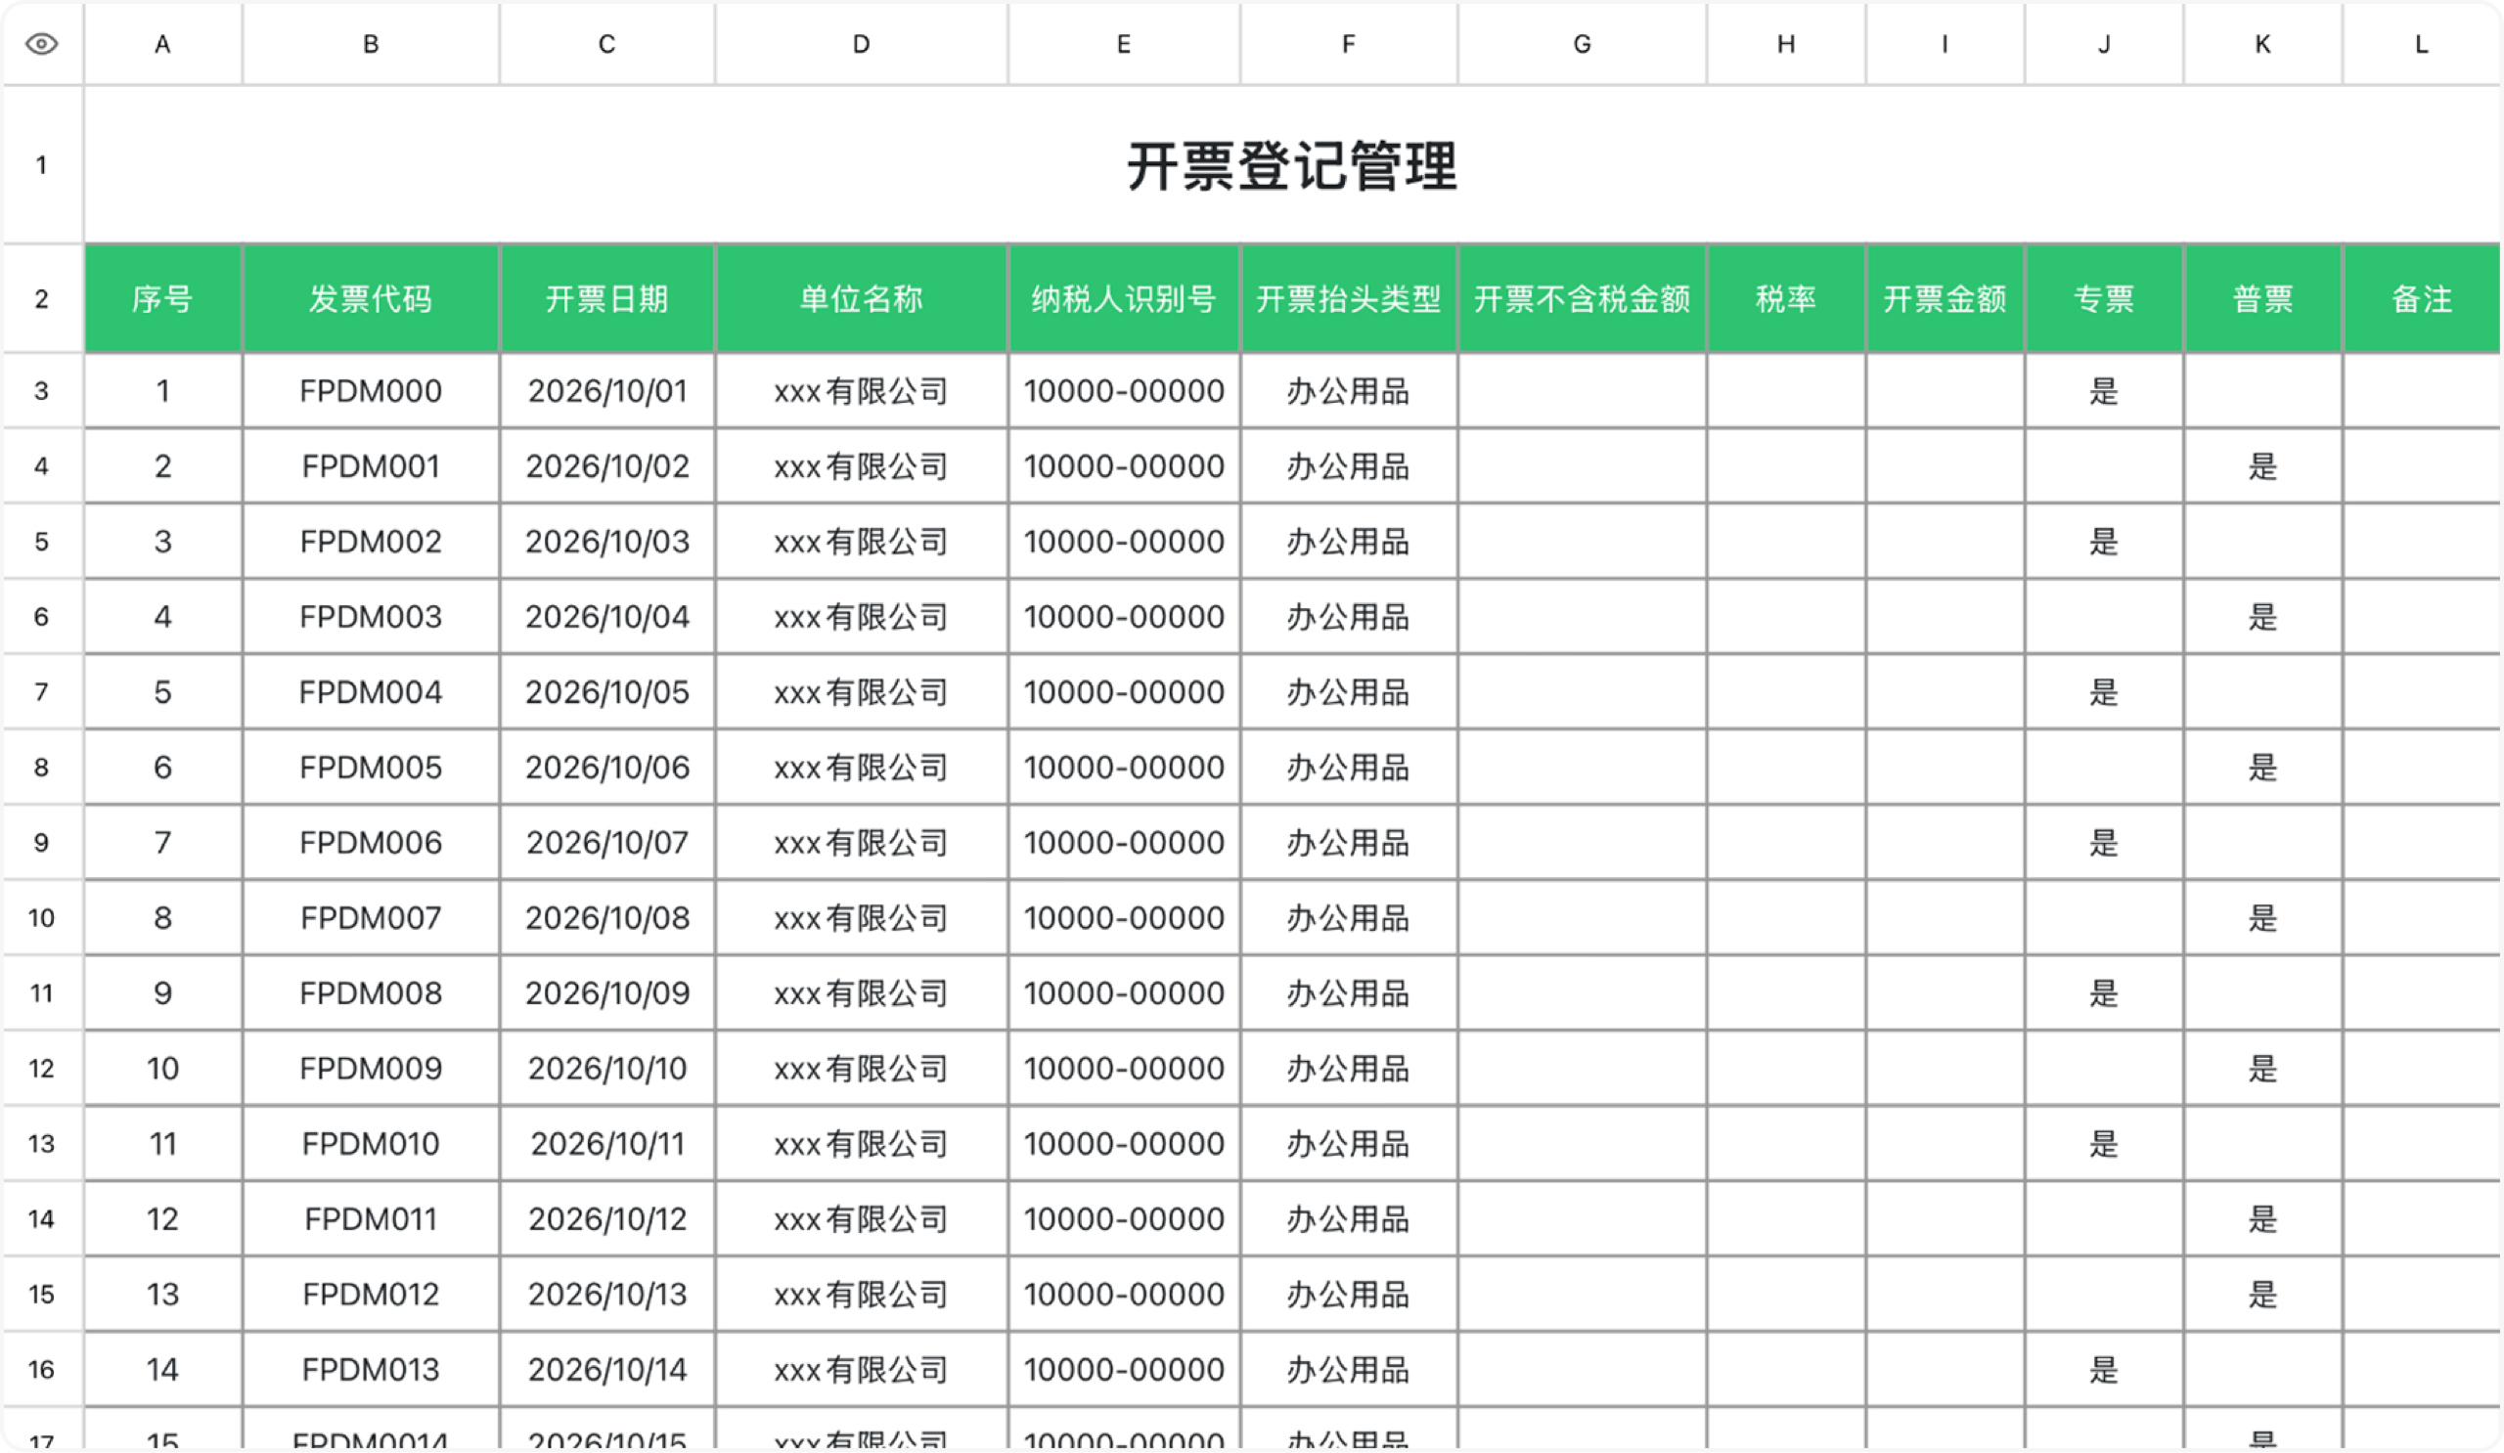
Task: Click the 开票不含税金额 header cell
Action: 1582,299
